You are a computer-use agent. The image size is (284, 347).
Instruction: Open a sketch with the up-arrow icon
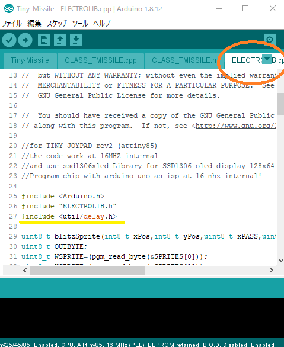(60, 40)
